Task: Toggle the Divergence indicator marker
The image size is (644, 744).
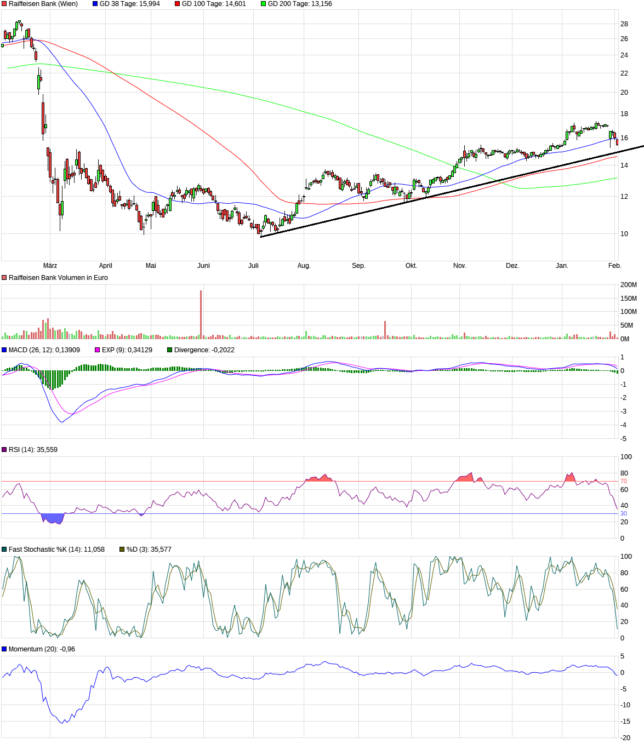Action: click(168, 349)
